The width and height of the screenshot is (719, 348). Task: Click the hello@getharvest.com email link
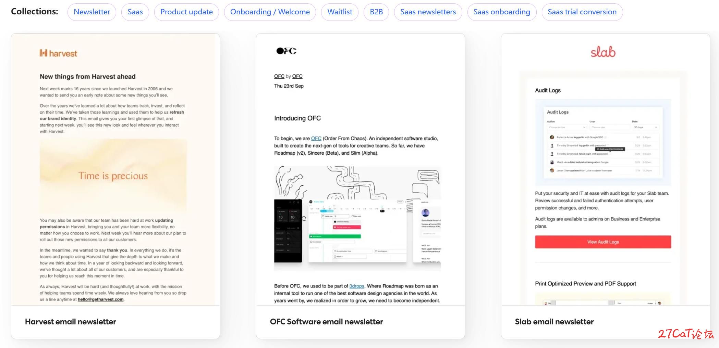(x=100, y=299)
